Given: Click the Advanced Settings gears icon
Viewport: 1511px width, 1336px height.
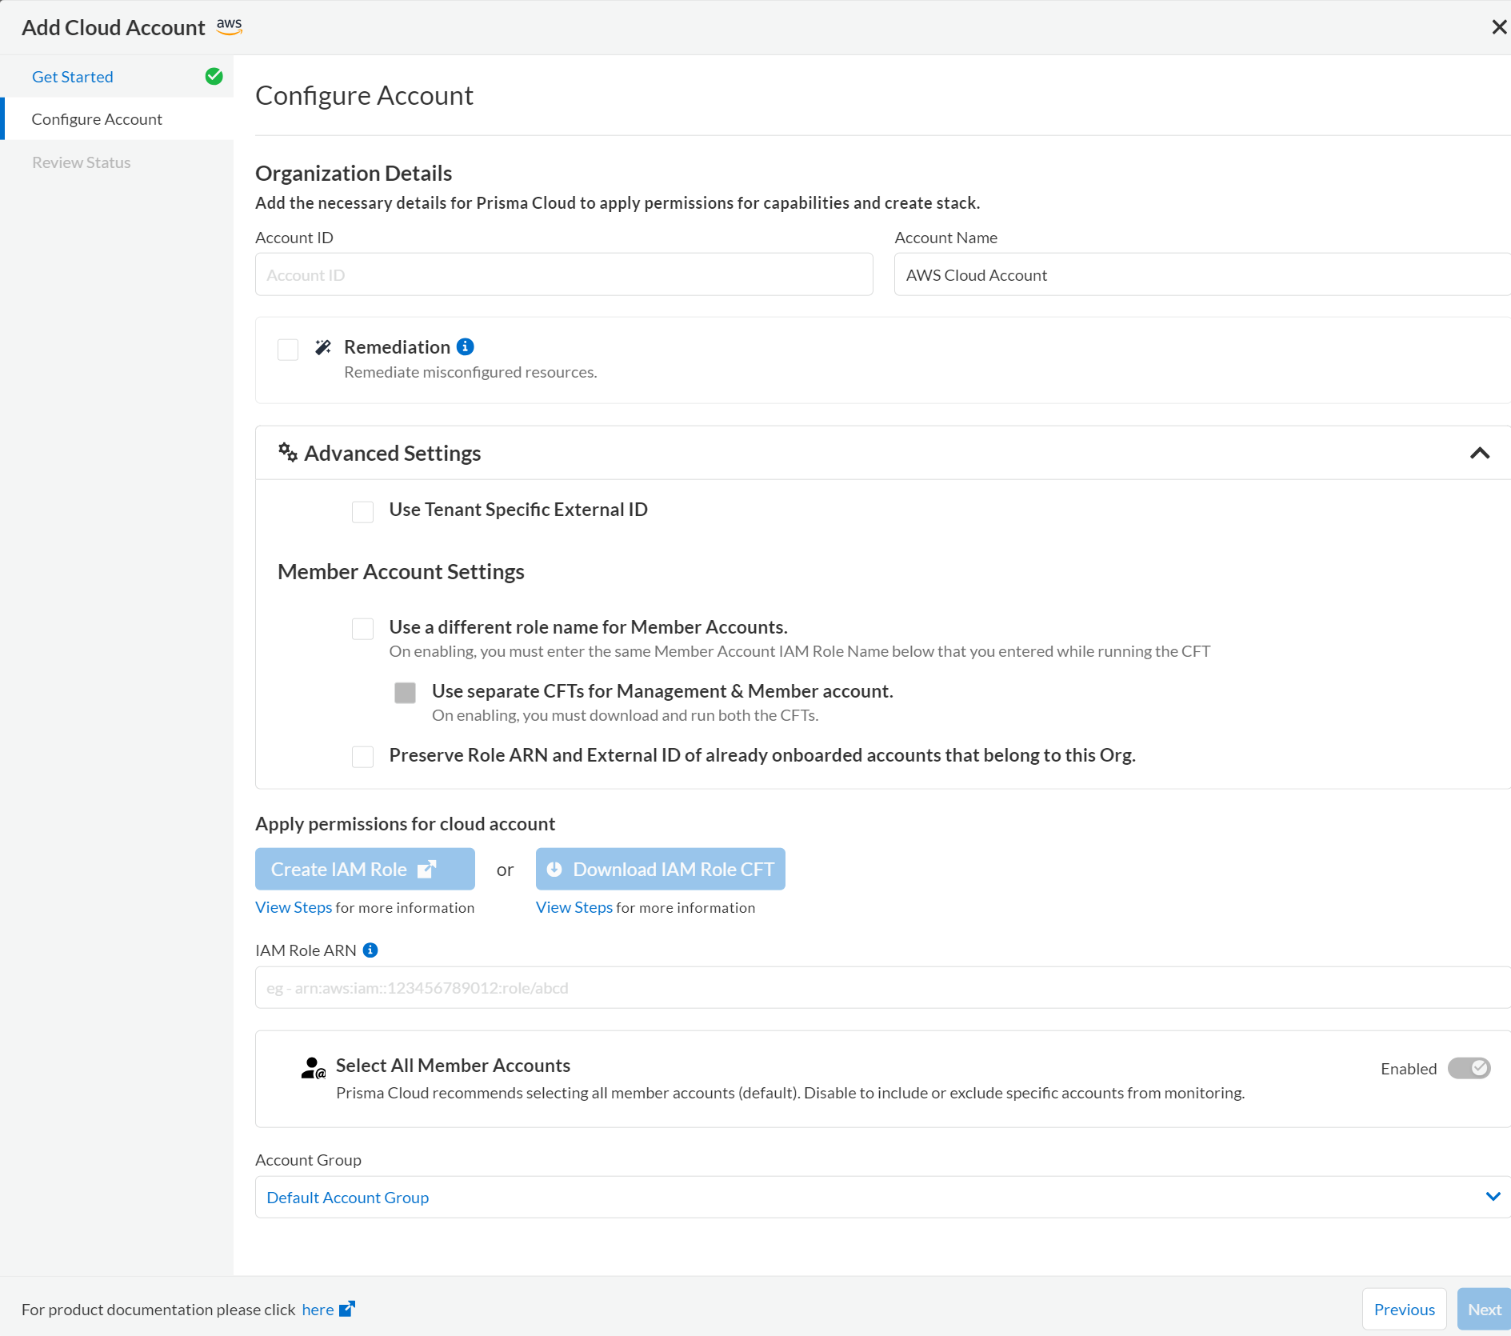Looking at the screenshot, I should pyautogui.click(x=288, y=453).
